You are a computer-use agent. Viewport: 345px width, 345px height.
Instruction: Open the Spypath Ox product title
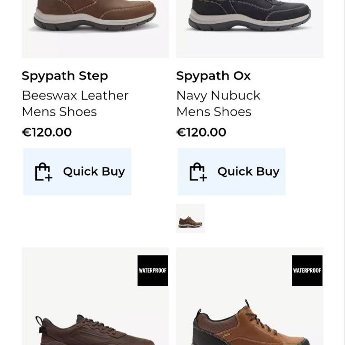pyautogui.click(x=213, y=76)
